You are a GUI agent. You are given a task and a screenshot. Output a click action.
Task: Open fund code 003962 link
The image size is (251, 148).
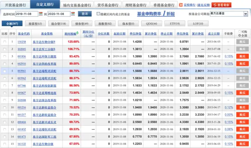click(22, 78)
